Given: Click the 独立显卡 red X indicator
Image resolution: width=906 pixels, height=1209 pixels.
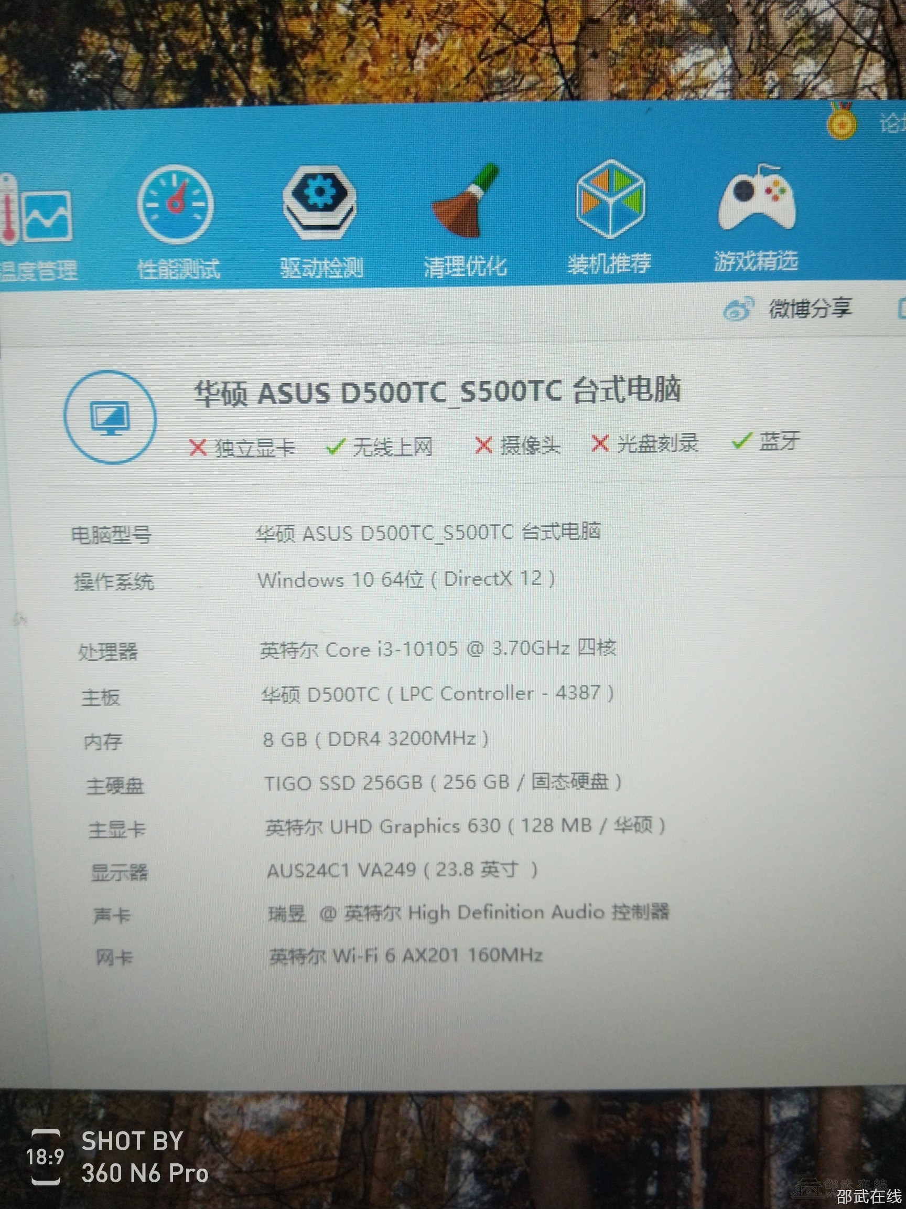Looking at the screenshot, I should pyautogui.click(x=198, y=448).
